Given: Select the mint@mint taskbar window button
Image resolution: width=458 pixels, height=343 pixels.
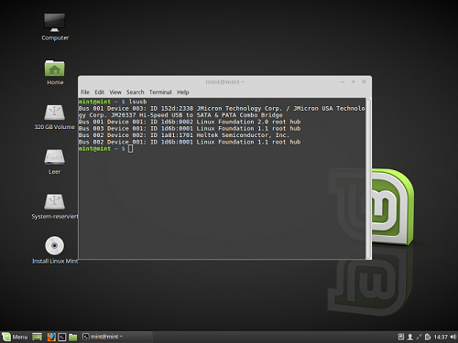Looking at the screenshot, I should (x=116, y=337).
